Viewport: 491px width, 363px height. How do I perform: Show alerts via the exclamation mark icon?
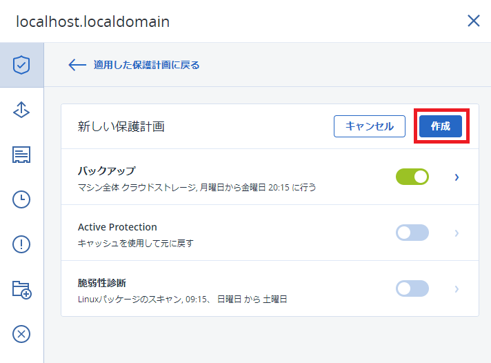point(21,244)
